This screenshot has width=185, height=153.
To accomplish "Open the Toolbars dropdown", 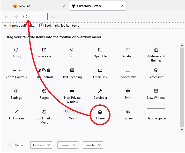I will click(x=41, y=145).
